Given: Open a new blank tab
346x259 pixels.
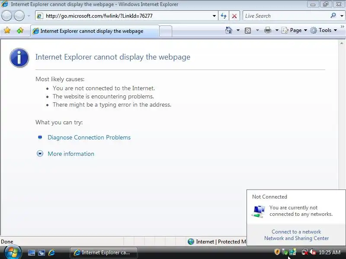Looking at the screenshot, I should click(166, 31).
